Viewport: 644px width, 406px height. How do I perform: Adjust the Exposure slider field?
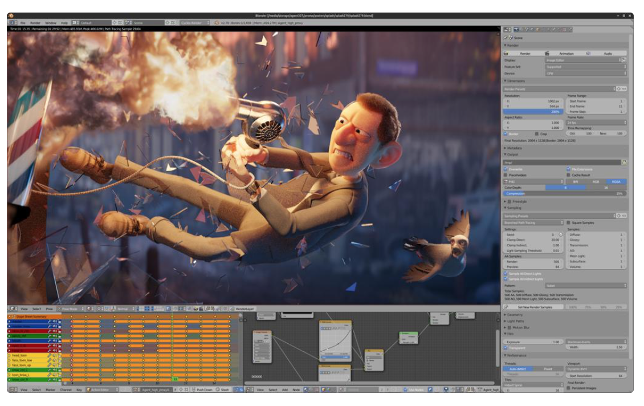tap(533, 342)
